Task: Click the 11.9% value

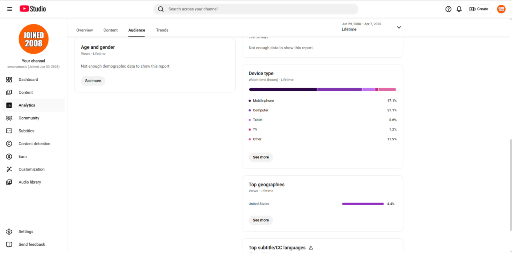Action: [392, 139]
